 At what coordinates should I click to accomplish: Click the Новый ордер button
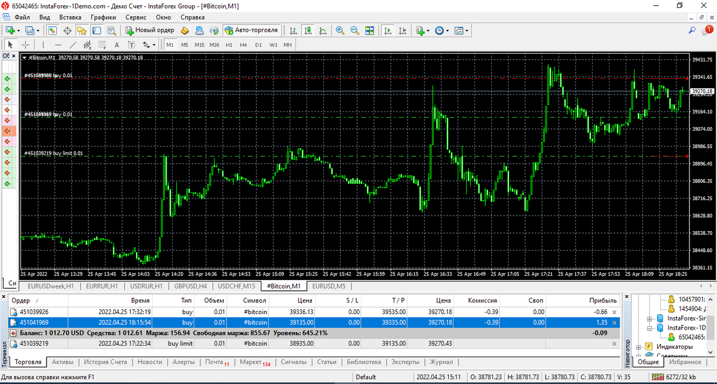(x=149, y=30)
